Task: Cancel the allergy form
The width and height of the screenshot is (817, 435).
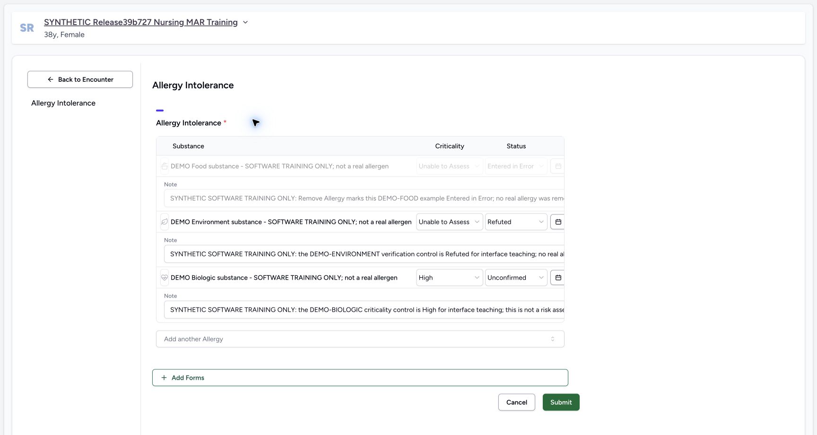Action: pyautogui.click(x=517, y=402)
